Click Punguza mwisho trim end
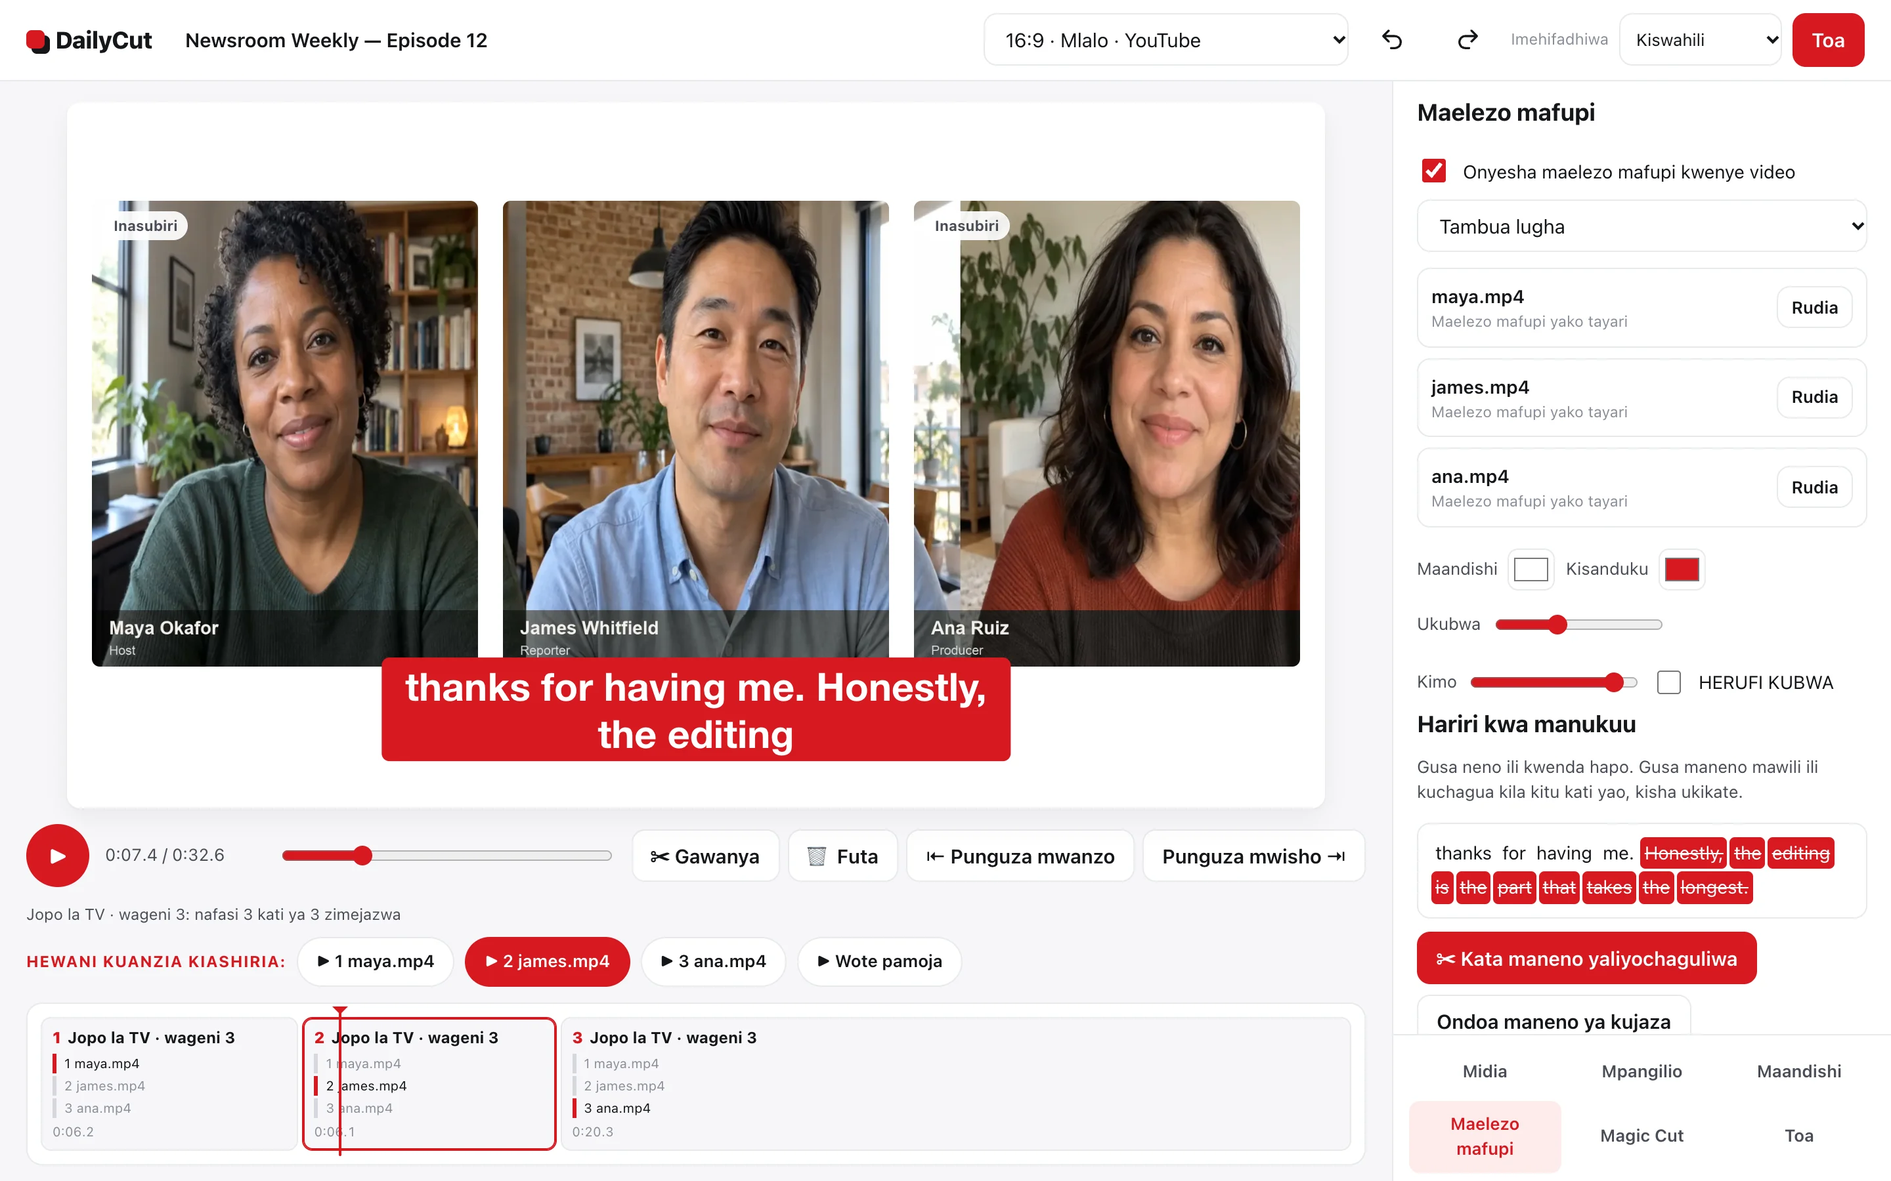The width and height of the screenshot is (1891, 1181). pos(1253,856)
